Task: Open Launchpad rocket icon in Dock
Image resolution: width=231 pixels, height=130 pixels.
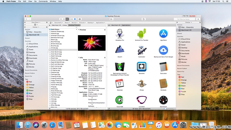Action: click(x=44, y=125)
